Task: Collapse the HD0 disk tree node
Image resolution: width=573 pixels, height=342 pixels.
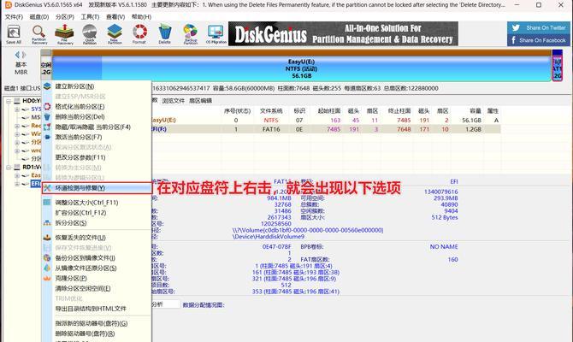Action: pyautogui.click(x=9, y=101)
